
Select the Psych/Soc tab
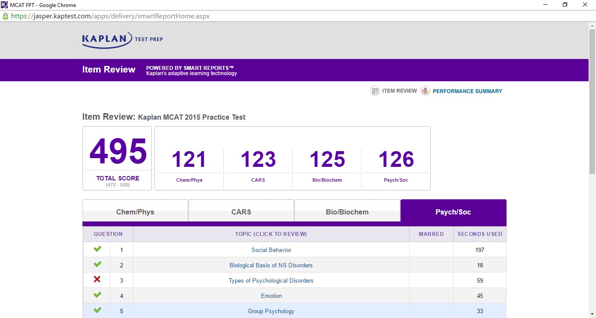pyautogui.click(x=453, y=212)
